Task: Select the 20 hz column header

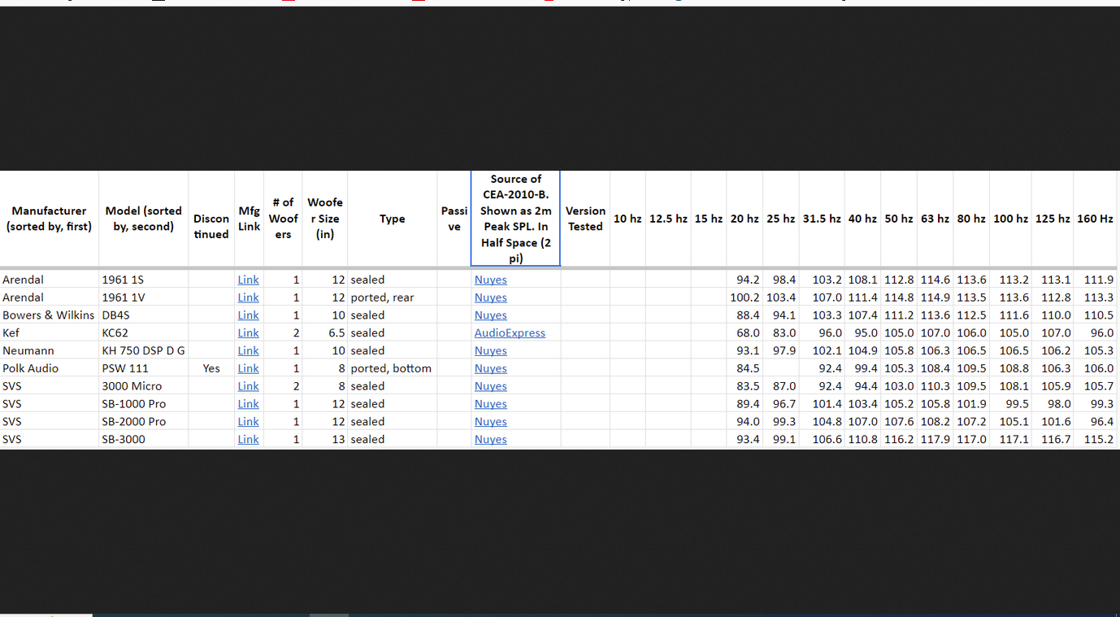Action: [x=744, y=219]
